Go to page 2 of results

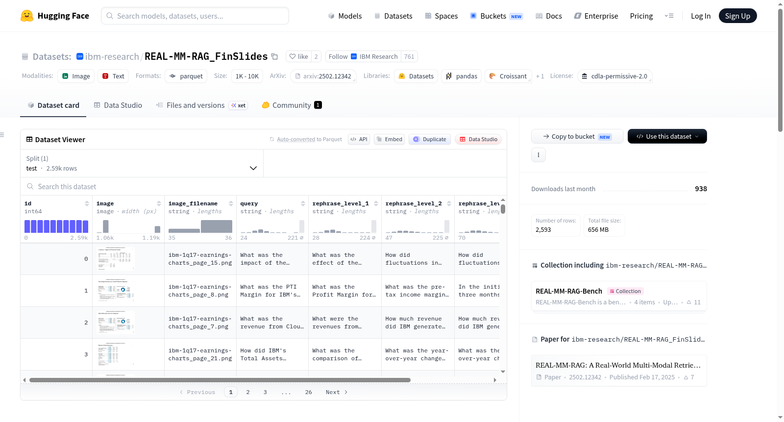pos(248,392)
